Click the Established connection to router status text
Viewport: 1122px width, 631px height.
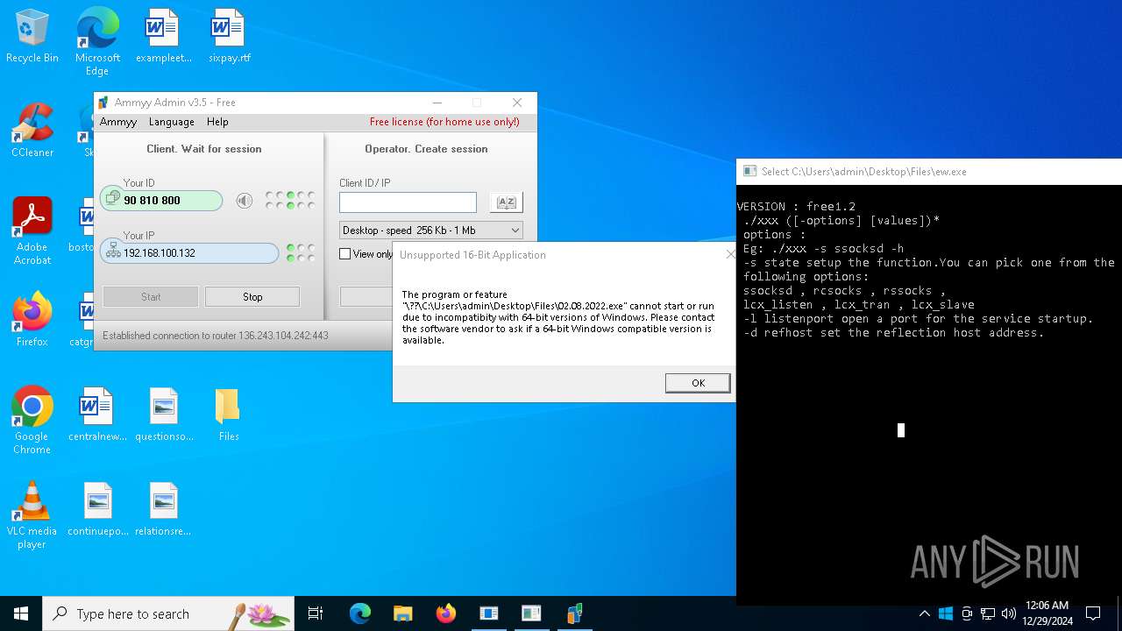216,336
